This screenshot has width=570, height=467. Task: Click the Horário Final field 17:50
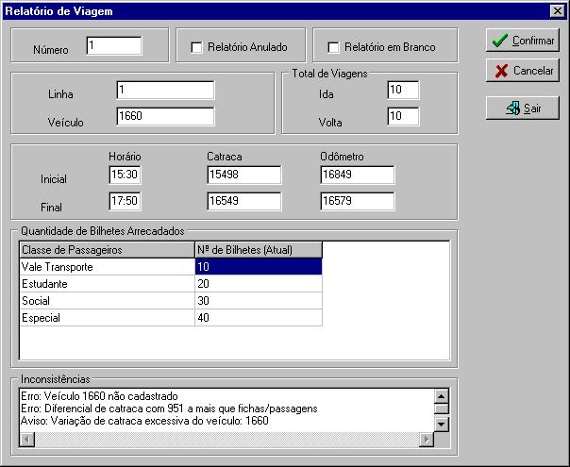126,201
